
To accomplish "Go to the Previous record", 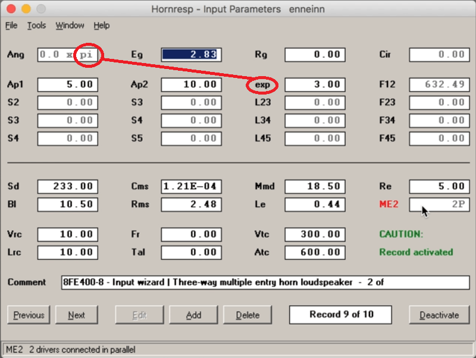I will 29,315.
